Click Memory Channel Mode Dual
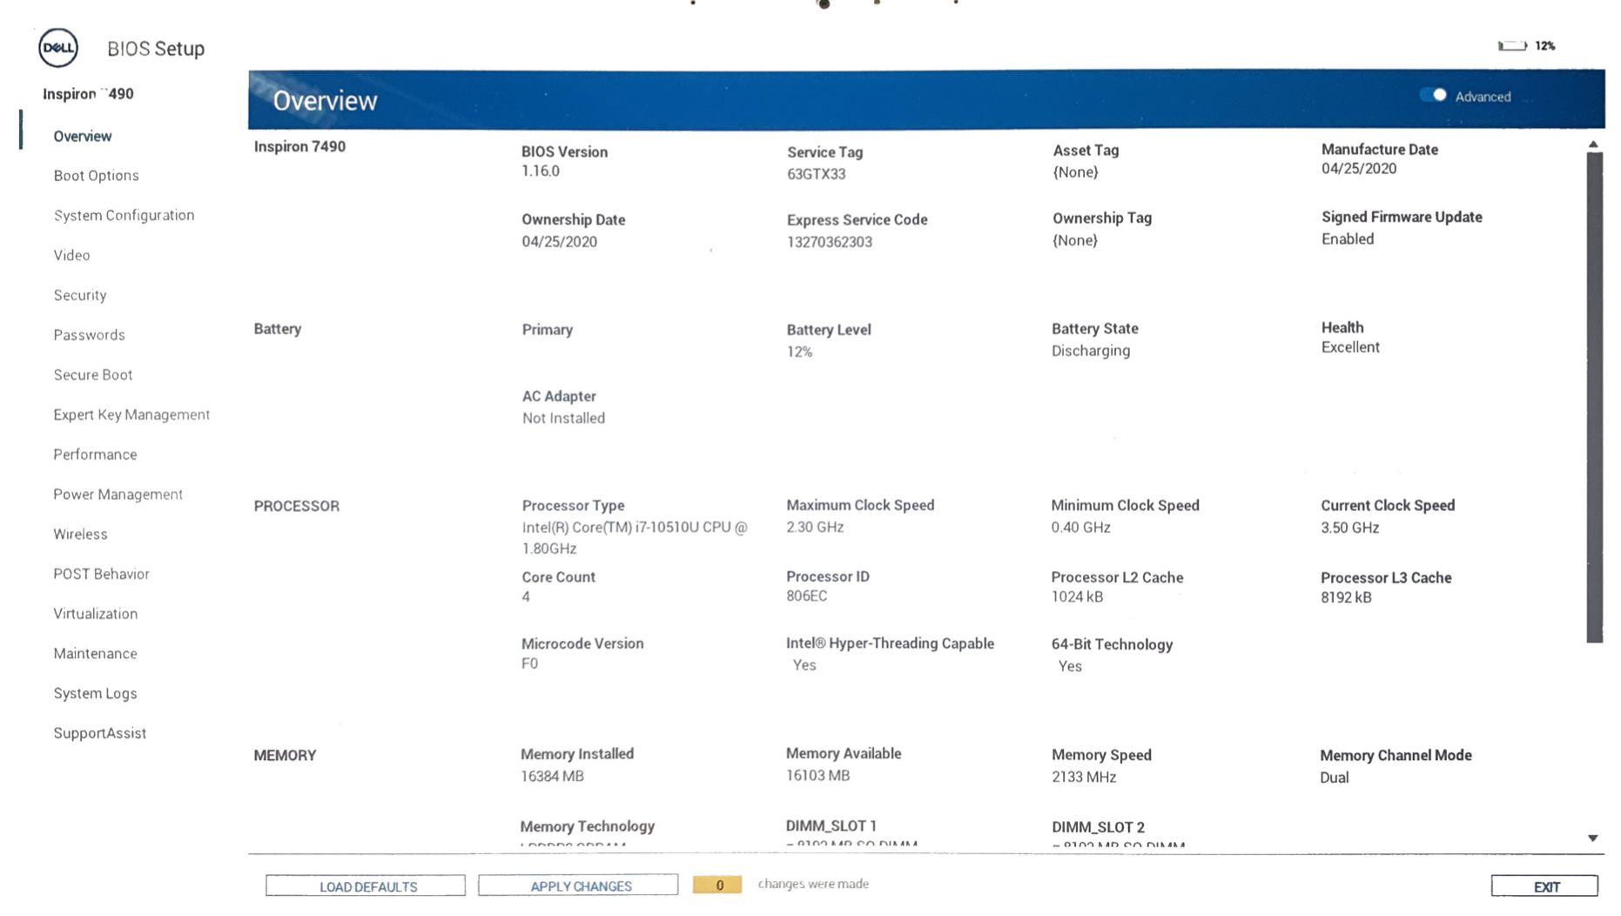 pos(1335,778)
